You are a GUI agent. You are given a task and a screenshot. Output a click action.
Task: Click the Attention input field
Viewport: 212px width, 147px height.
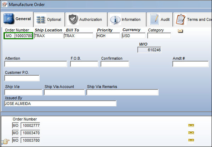click(x=36, y=64)
